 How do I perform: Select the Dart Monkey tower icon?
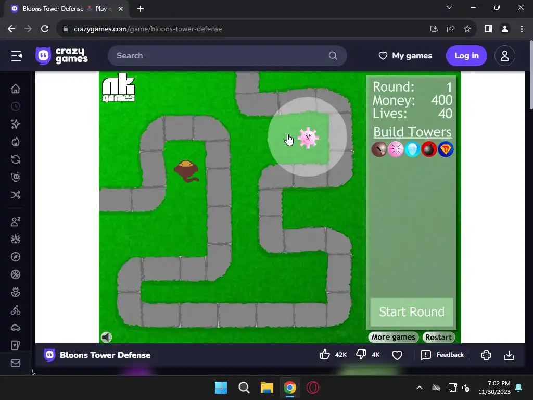point(379,149)
